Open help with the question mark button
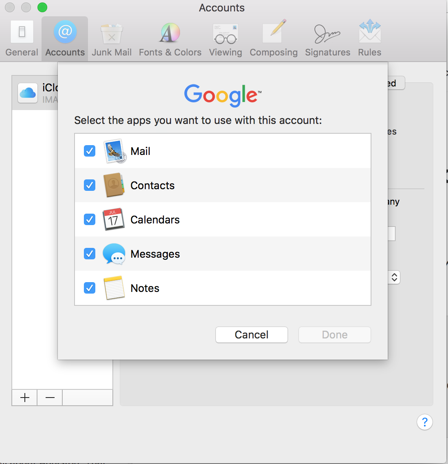This screenshot has height=464, width=448. 425,422
